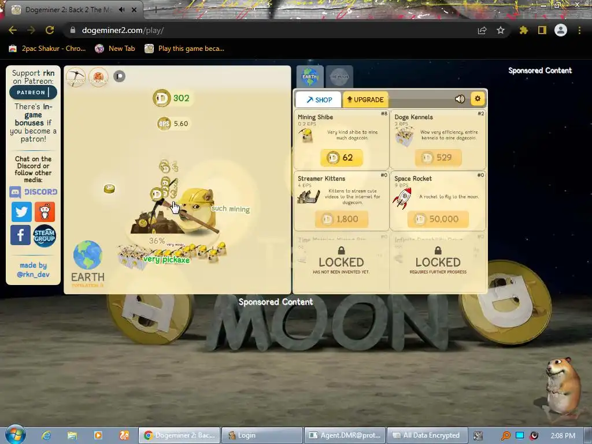592x444 pixels.
Task: Buy Doge Kennels for 529
Action: pyautogui.click(x=438, y=157)
